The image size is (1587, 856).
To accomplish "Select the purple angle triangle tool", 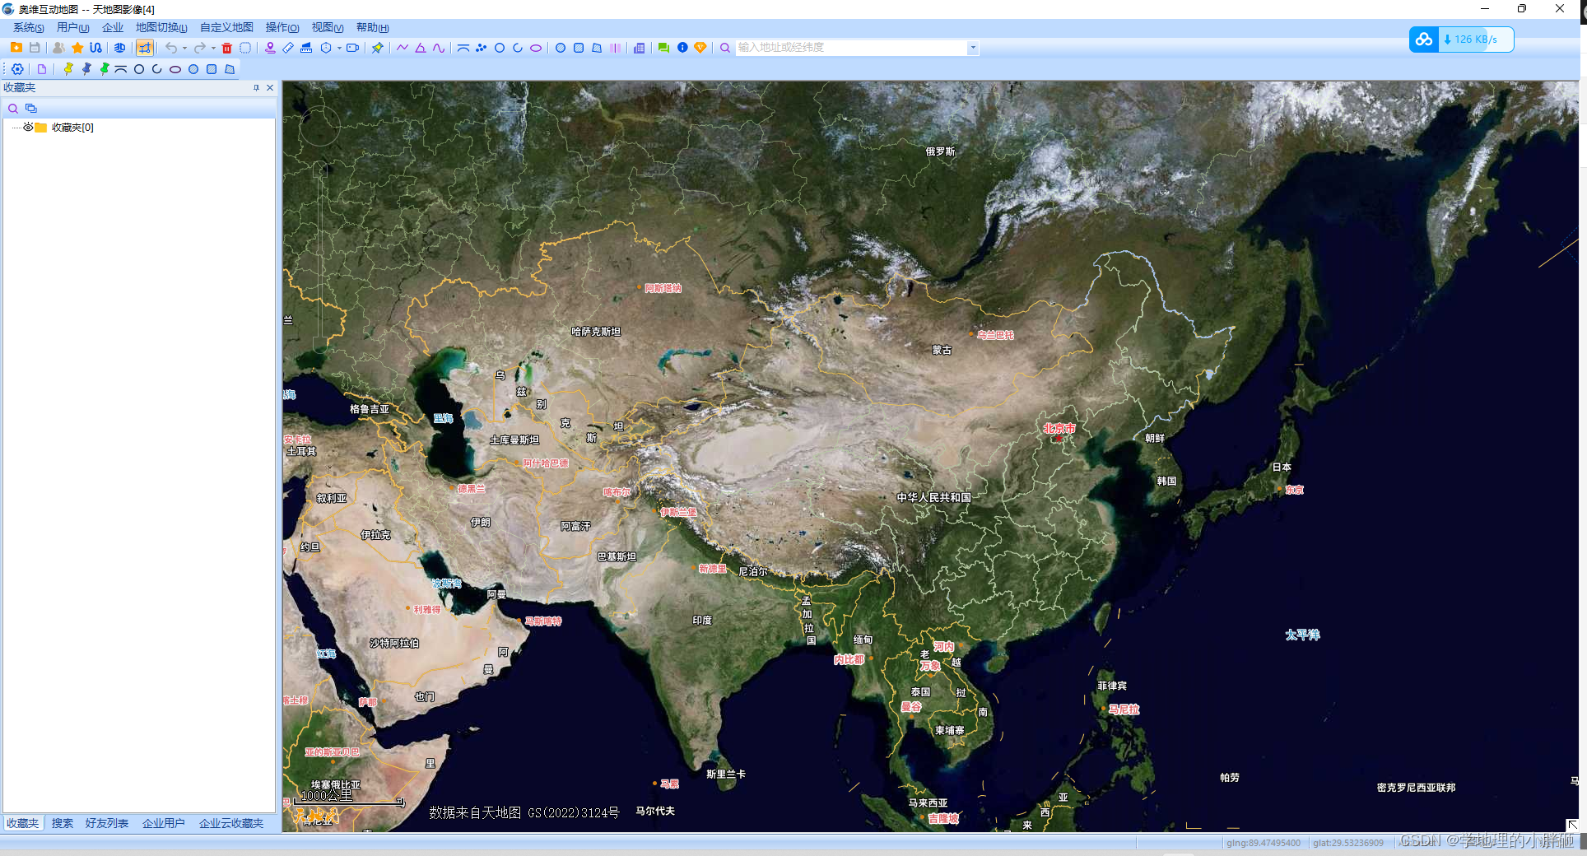I will coord(421,48).
